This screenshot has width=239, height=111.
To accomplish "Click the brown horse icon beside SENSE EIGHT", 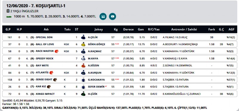I will [x=55, y=80].
